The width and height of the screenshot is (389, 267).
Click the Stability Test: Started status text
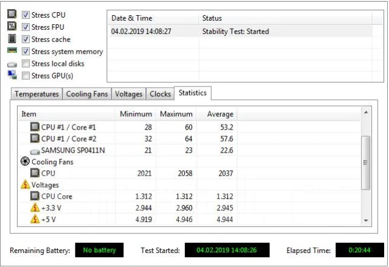[235, 32]
